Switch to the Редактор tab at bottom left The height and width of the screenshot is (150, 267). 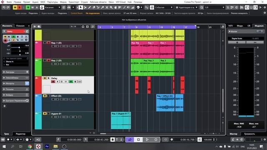[x=20, y=134]
